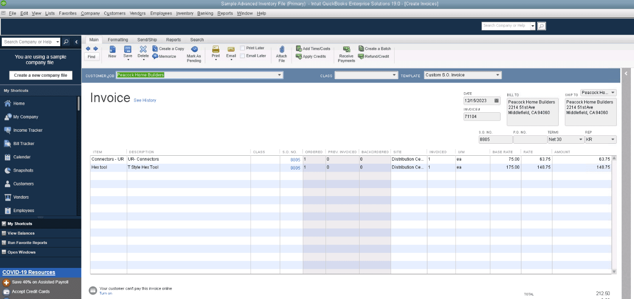Click Create a new company file

[40, 75]
